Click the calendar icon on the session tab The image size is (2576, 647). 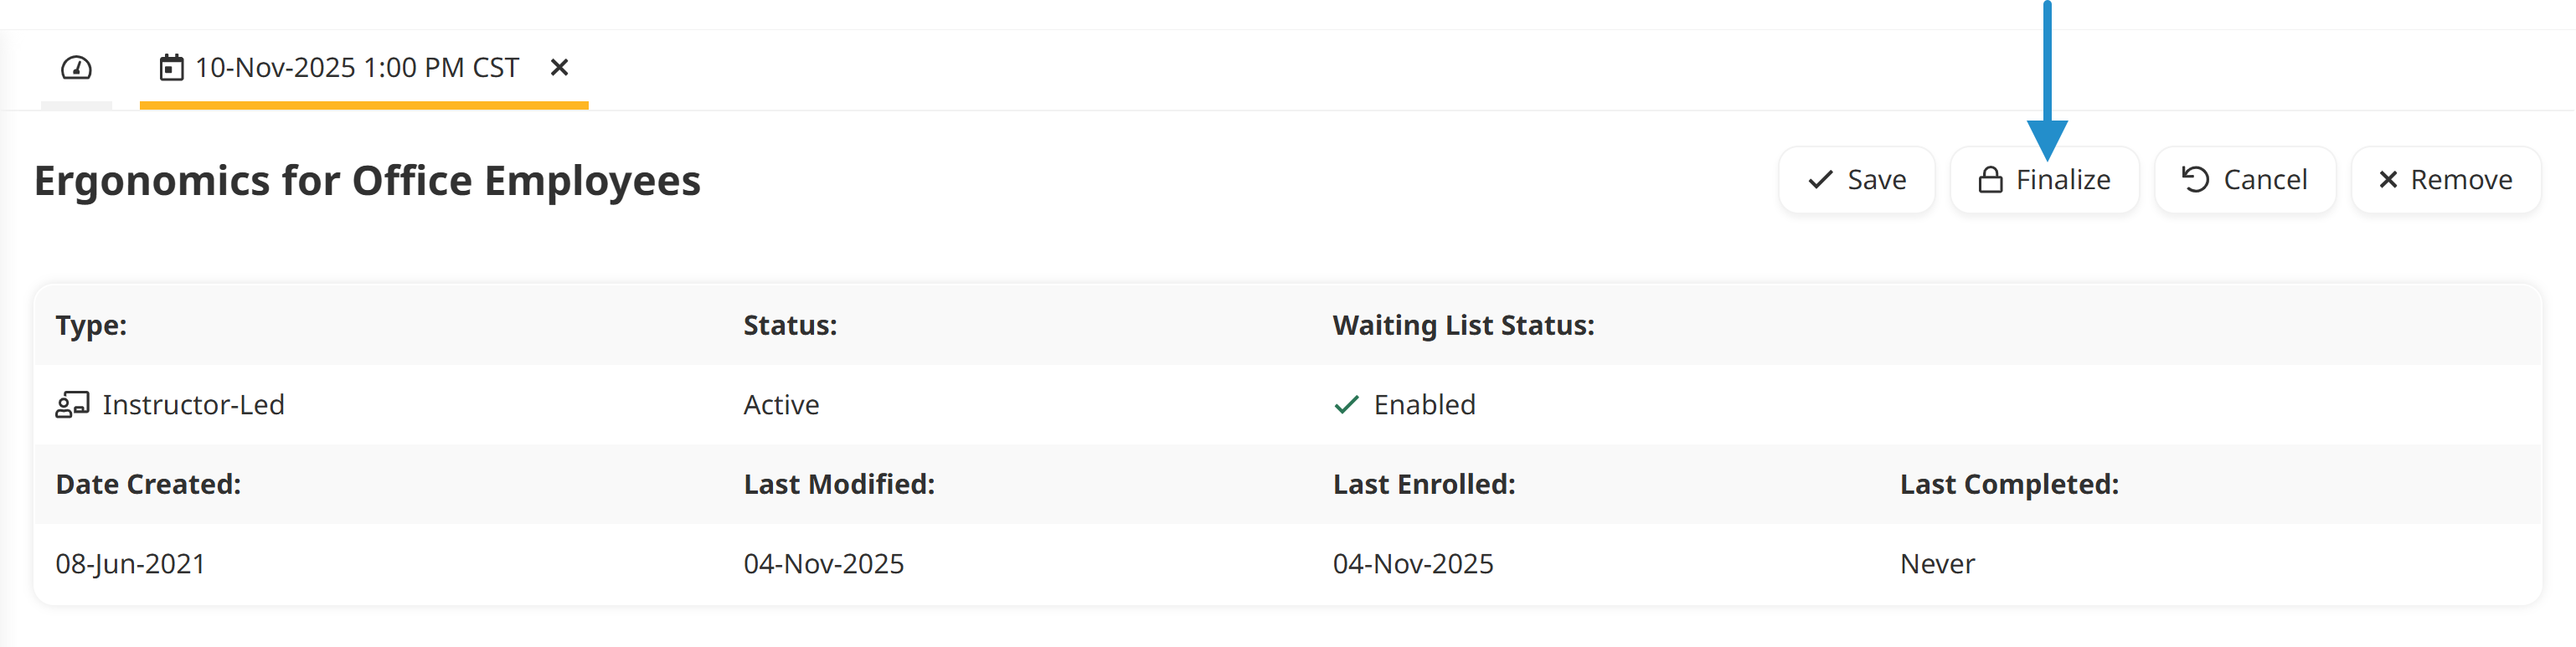(172, 67)
